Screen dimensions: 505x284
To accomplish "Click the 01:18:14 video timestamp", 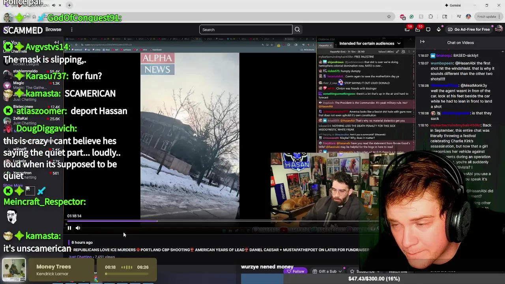I will tap(74, 216).
